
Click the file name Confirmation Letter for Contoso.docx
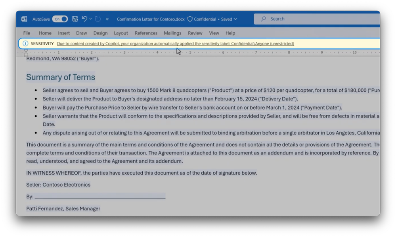click(x=151, y=19)
